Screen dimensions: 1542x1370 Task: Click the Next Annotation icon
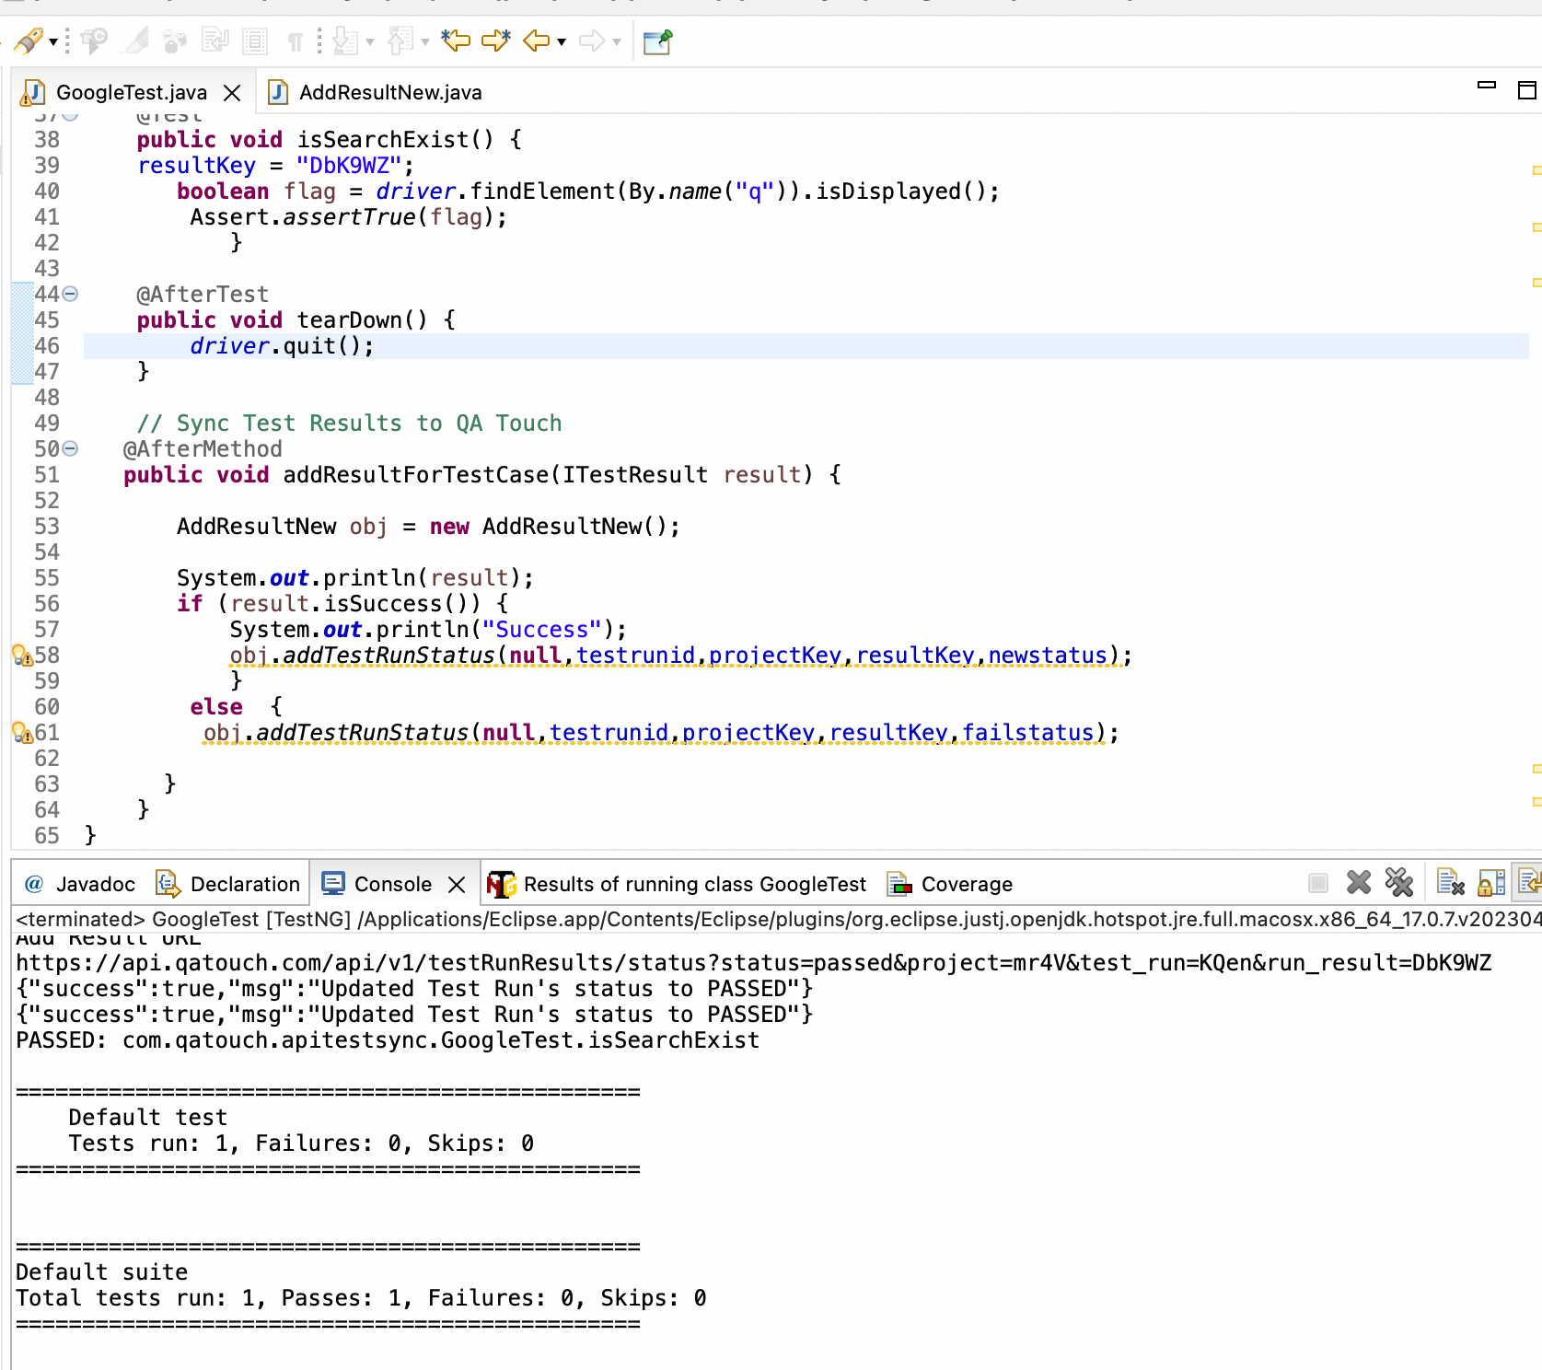coord(346,41)
